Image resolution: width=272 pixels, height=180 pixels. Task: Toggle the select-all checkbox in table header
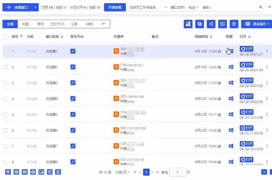[6, 37]
